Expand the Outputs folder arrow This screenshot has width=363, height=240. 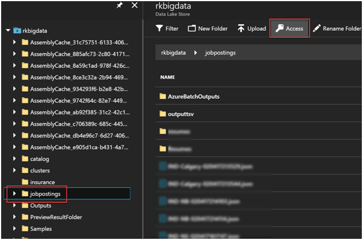click(15, 205)
